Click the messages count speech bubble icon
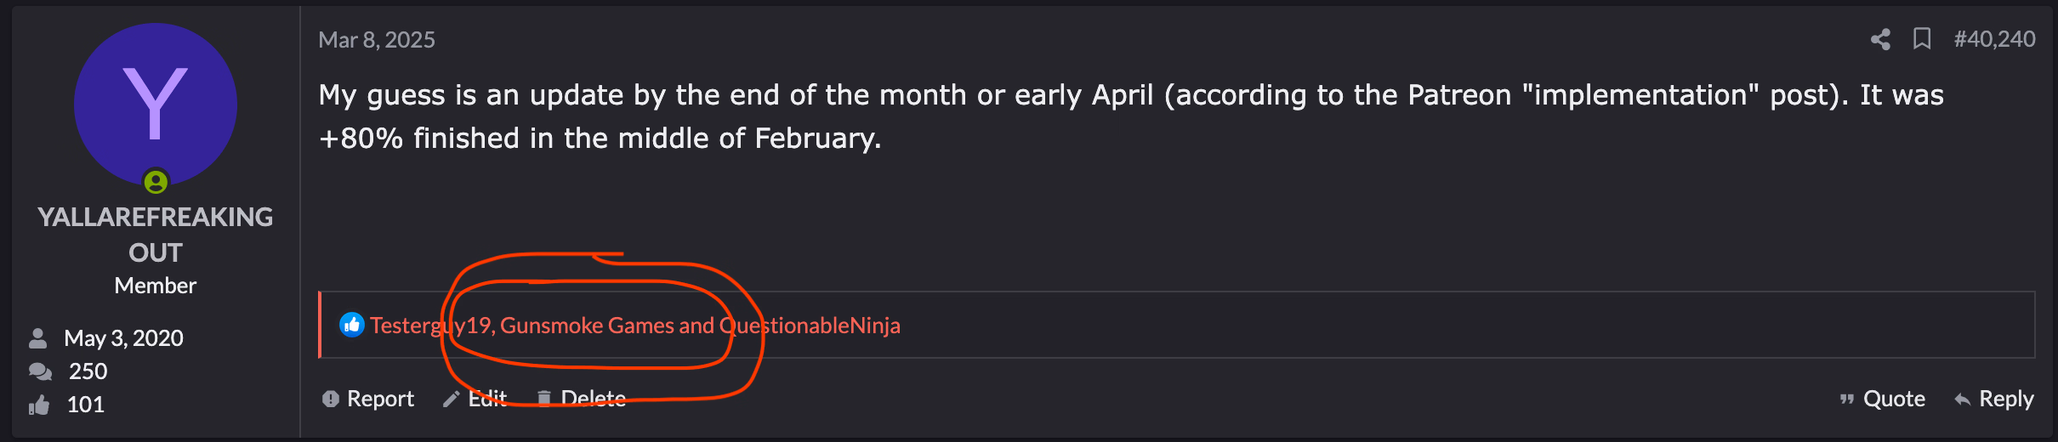Viewport: 2058px width, 442px height. (x=40, y=371)
